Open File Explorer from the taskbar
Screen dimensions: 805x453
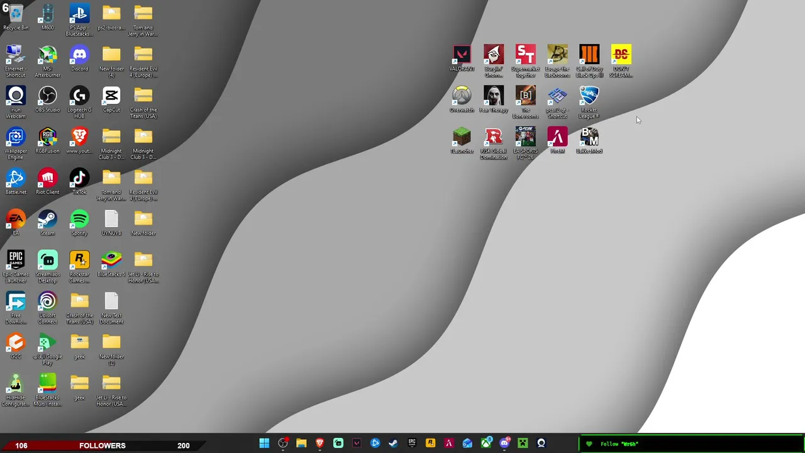301,444
